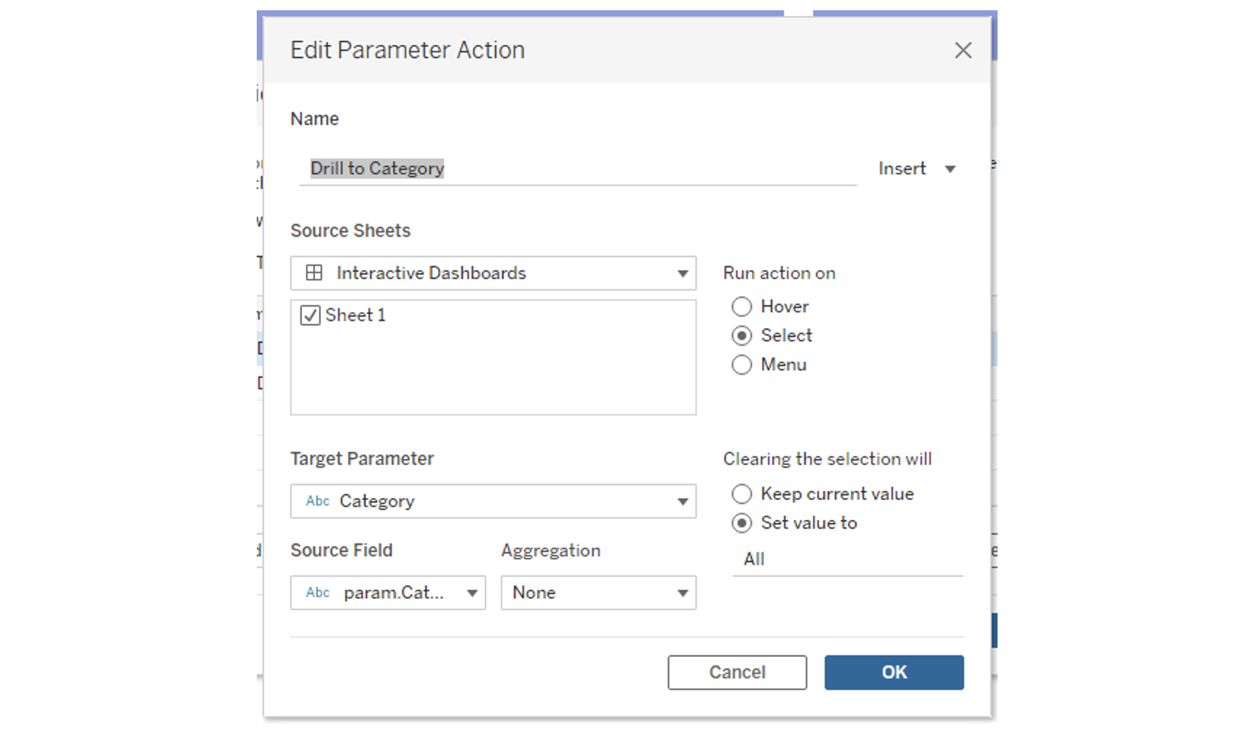The height and width of the screenshot is (729, 1244).
Task: Click the Name field containing Drill to Category
Action: 578,169
